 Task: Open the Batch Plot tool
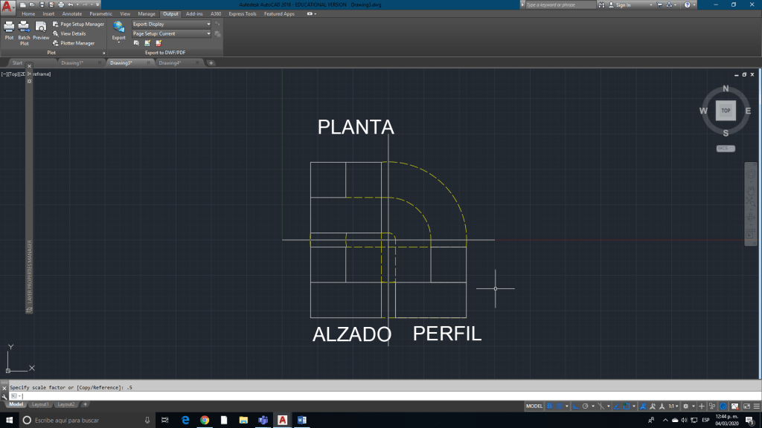(24, 30)
